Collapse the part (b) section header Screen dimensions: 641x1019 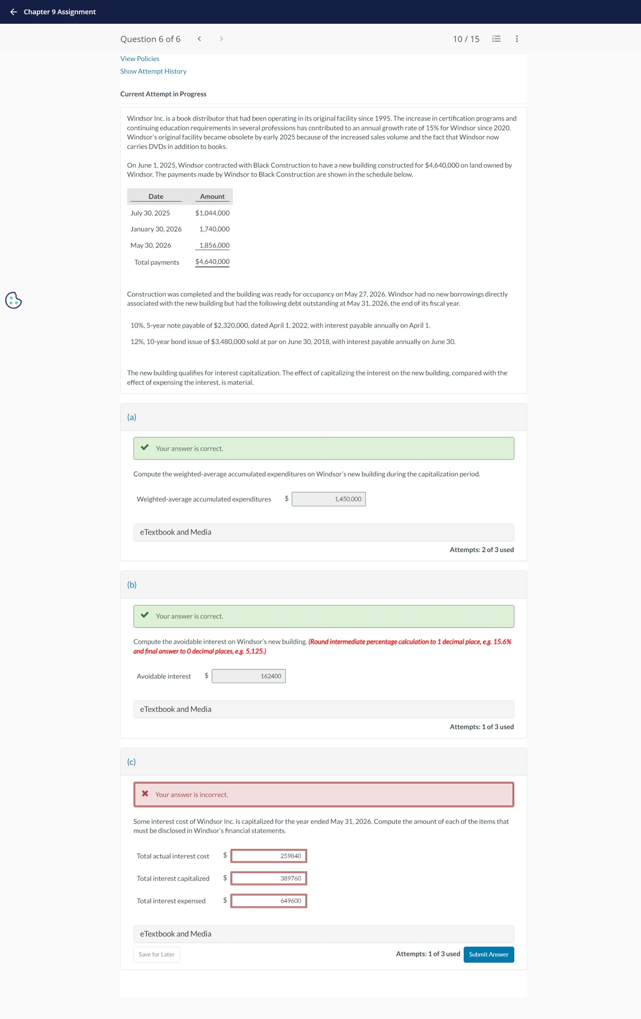[324, 585]
